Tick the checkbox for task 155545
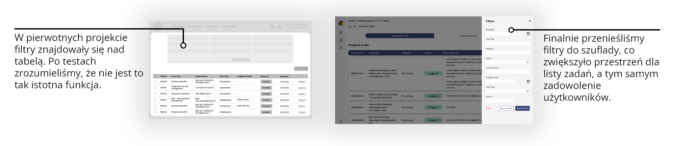This screenshot has height=146, width=674. pyautogui.click(x=155, y=81)
